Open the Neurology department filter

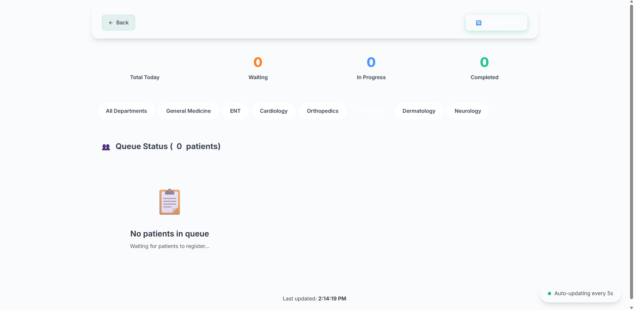click(468, 111)
